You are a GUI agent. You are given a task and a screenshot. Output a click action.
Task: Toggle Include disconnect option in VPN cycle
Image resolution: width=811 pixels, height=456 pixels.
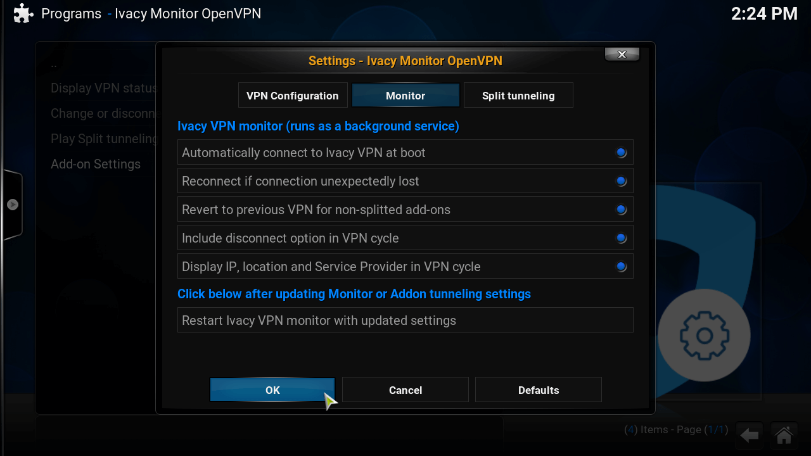click(x=405, y=238)
